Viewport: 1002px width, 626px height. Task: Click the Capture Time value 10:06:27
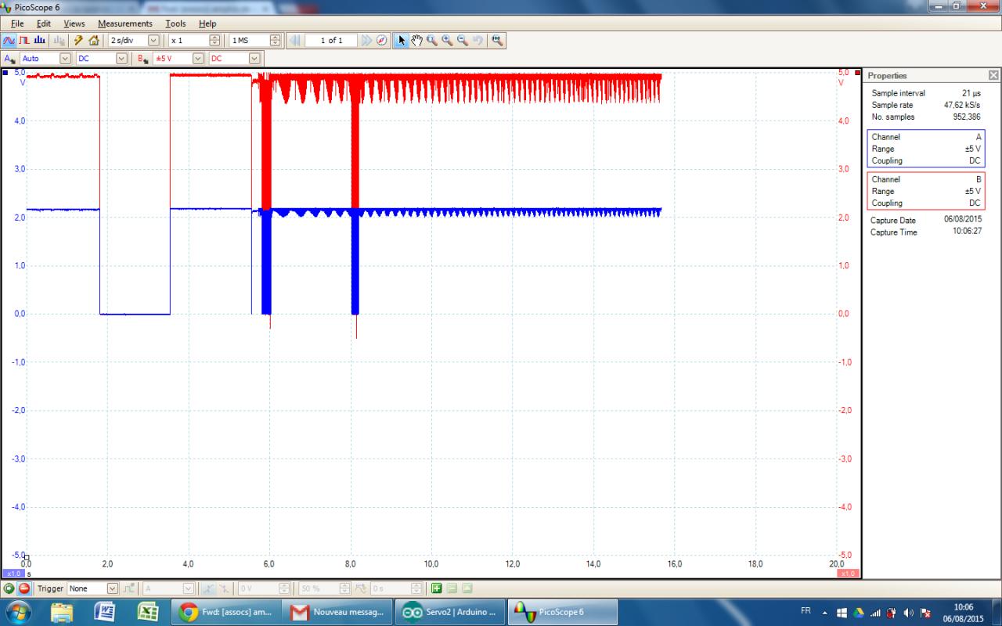pyautogui.click(x=966, y=232)
